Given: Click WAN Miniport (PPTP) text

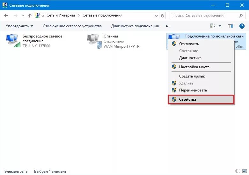Looking at the screenshot, I should (x=122, y=46).
